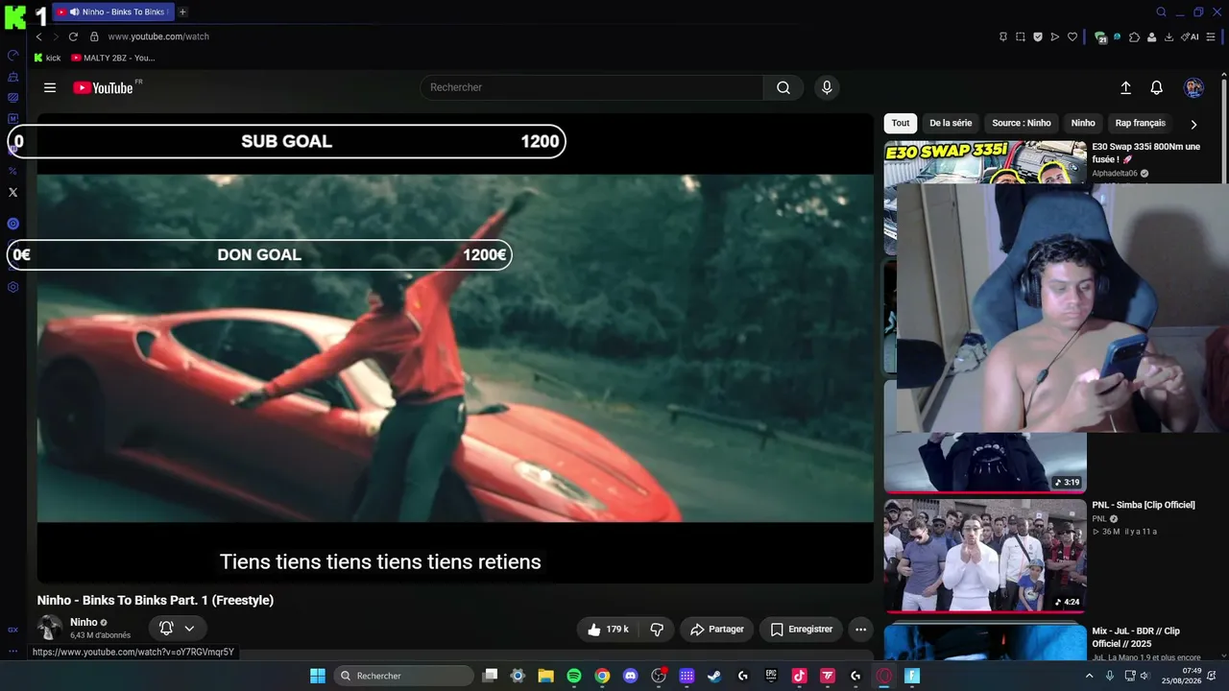Image resolution: width=1229 pixels, height=691 pixels.
Task: Select the De la série chip
Action: [951, 123]
